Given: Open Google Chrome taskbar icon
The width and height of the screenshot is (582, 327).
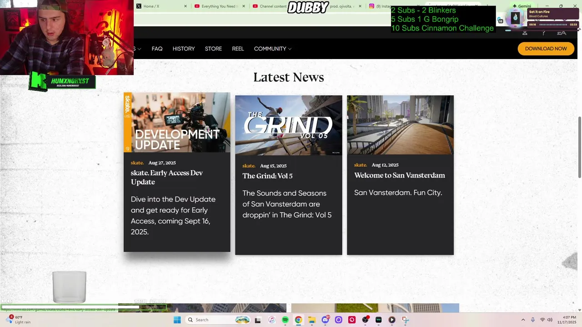Looking at the screenshot, I should click(x=298, y=320).
